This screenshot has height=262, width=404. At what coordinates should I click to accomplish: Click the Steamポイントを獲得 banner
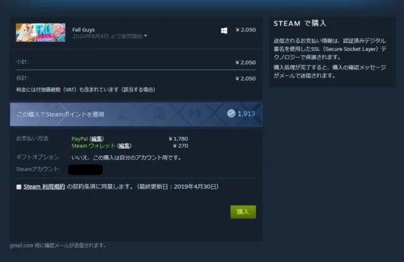coord(136,114)
